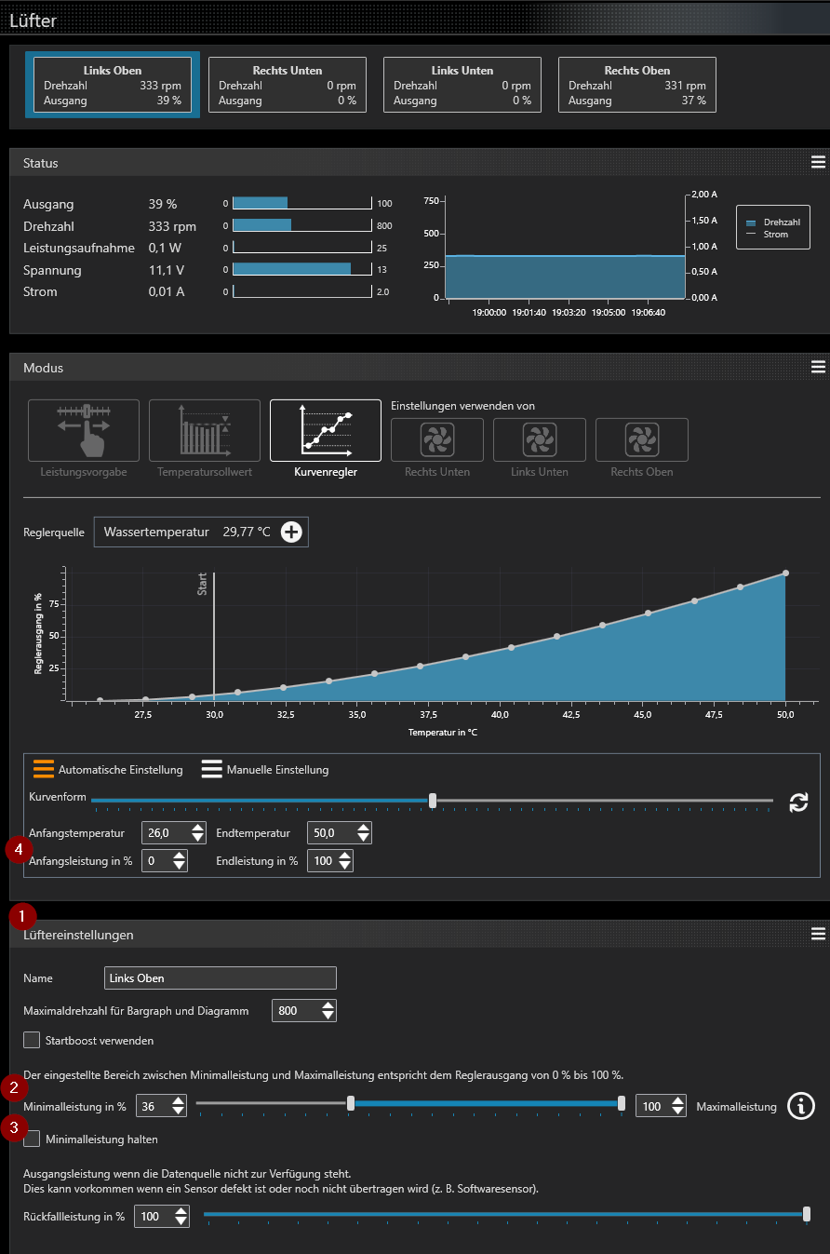830x1254 pixels.
Task: Decrease Maximalleistung value with down arrow
Action: tap(677, 1112)
